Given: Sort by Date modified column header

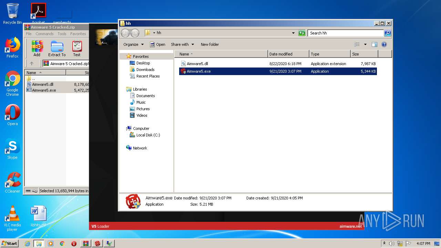Looking at the screenshot, I should [288, 54].
